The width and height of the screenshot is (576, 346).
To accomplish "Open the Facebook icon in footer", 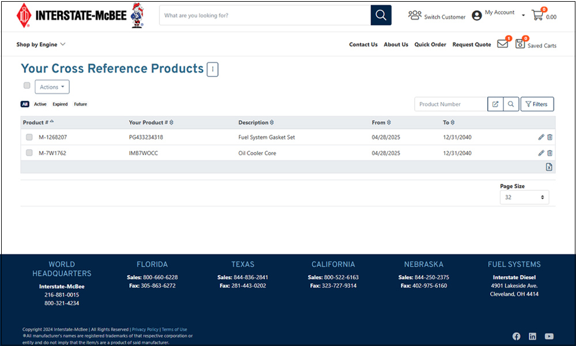I will pos(517,336).
